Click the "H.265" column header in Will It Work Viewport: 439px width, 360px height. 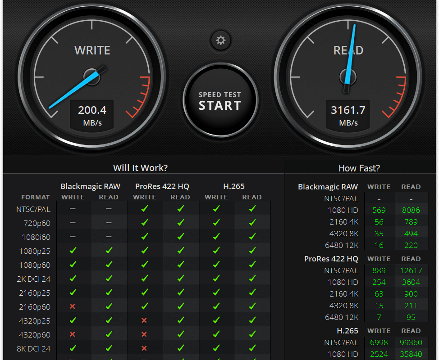pyautogui.click(x=234, y=186)
